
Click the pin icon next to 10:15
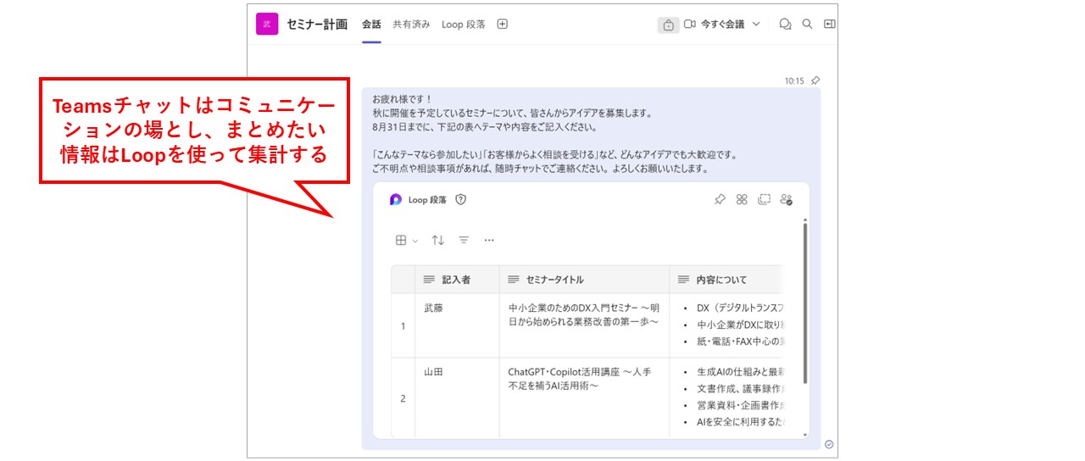[x=815, y=81]
